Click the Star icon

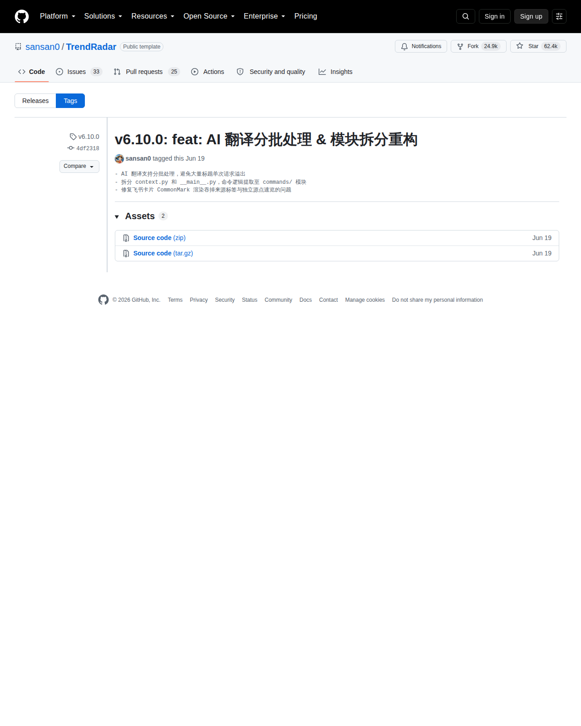pyautogui.click(x=520, y=46)
